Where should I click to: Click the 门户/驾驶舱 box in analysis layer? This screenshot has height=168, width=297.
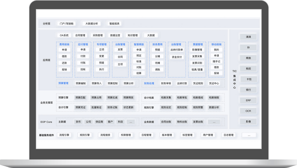66,24
